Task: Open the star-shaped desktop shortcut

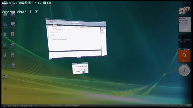Action: 5,56
